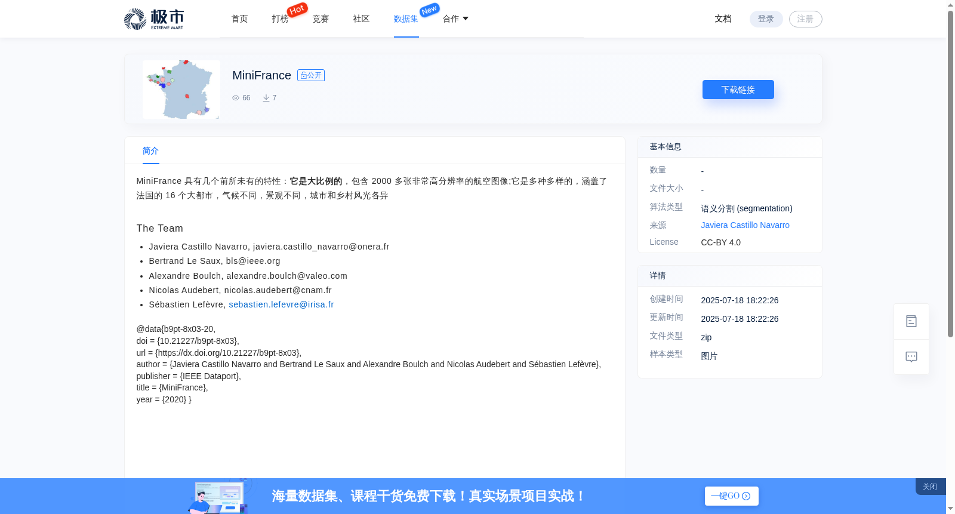The height and width of the screenshot is (514, 955).
Task: Click 'The Team' heading
Action: coord(160,228)
